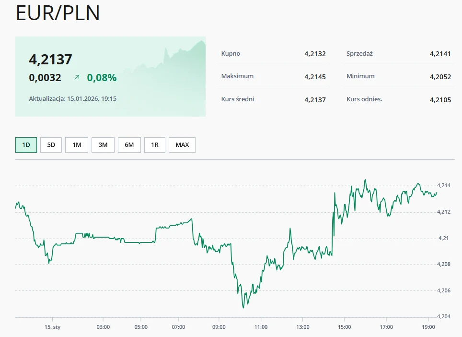
Task: Switch to the 1M chart view
Action: click(76, 144)
